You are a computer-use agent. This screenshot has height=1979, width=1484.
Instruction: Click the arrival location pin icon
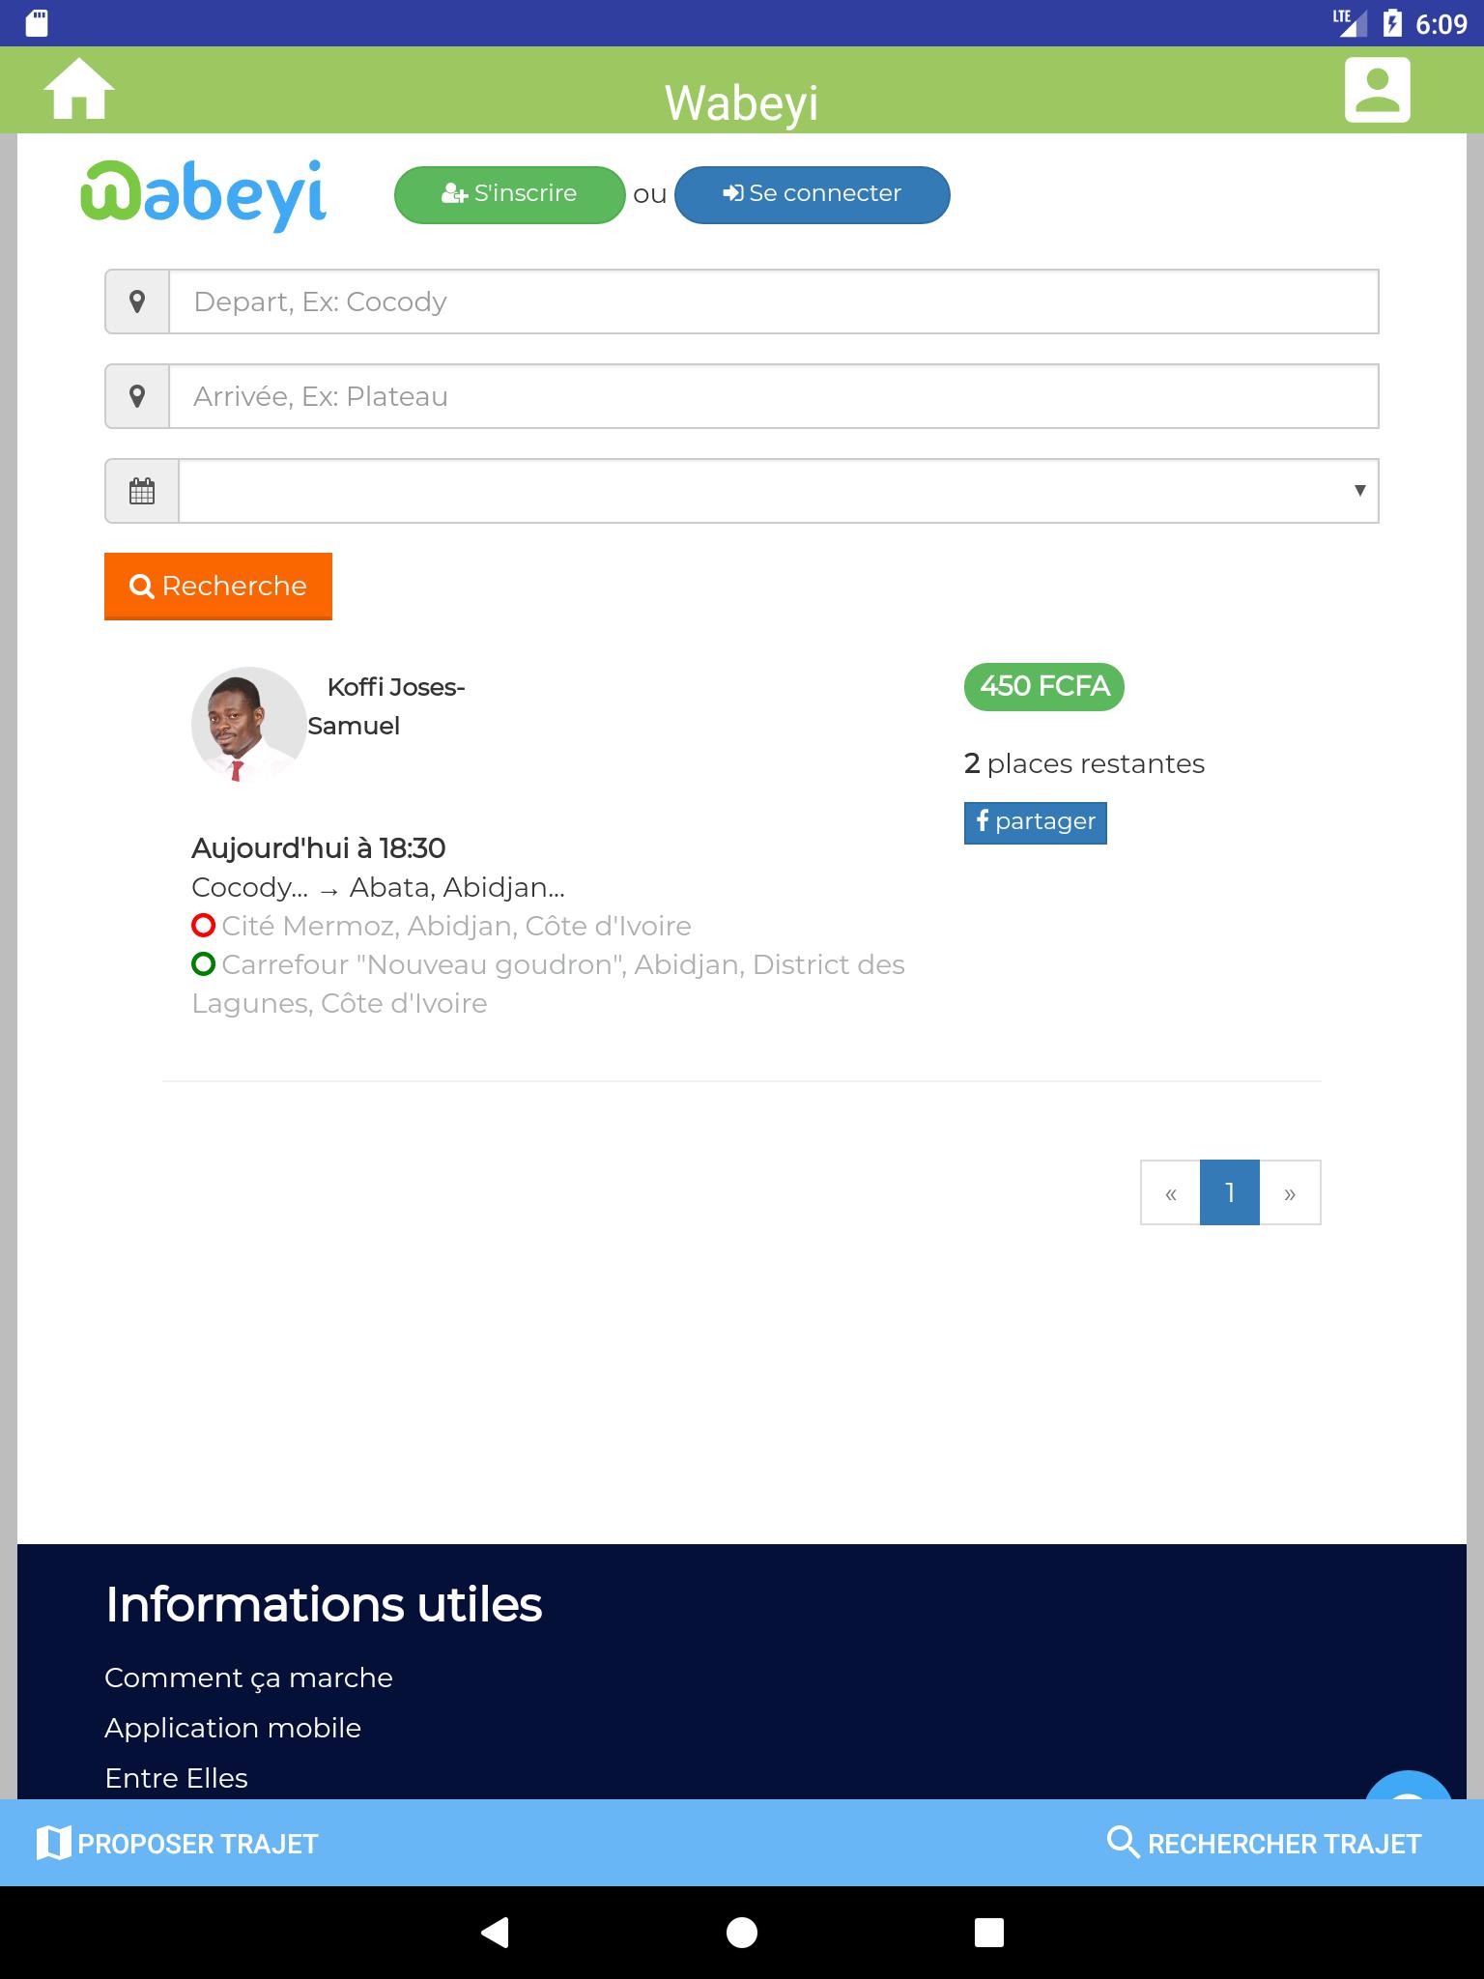tap(137, 396)
